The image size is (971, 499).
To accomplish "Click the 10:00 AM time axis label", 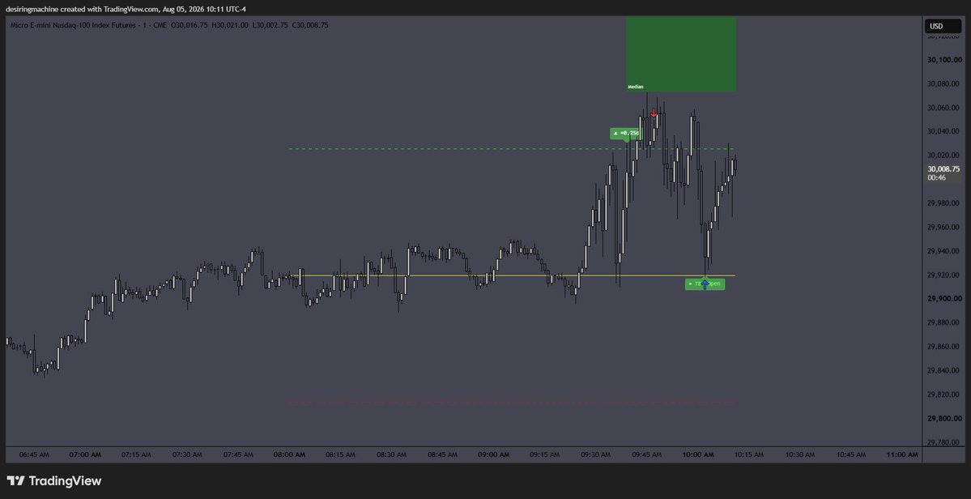I will pyautogui.click(x=698, y=454).
